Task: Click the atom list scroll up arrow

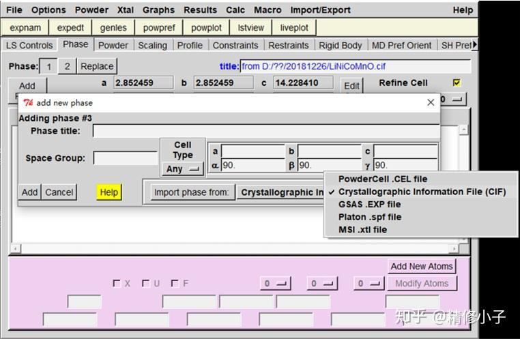Action: click(463, 130)
